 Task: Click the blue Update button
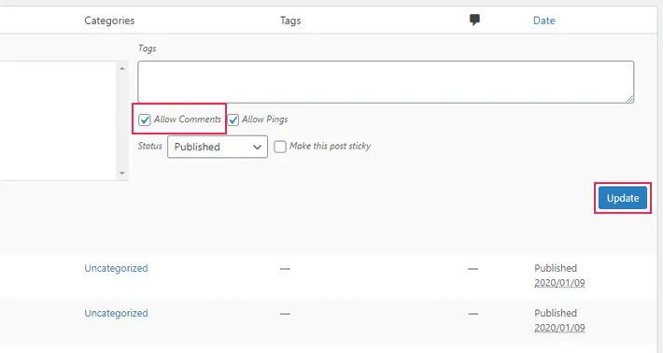tap(623, 198)
